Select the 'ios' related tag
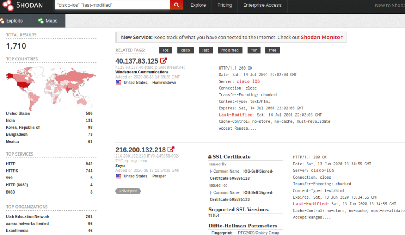The image size is (405, 235). coord(166,50)
